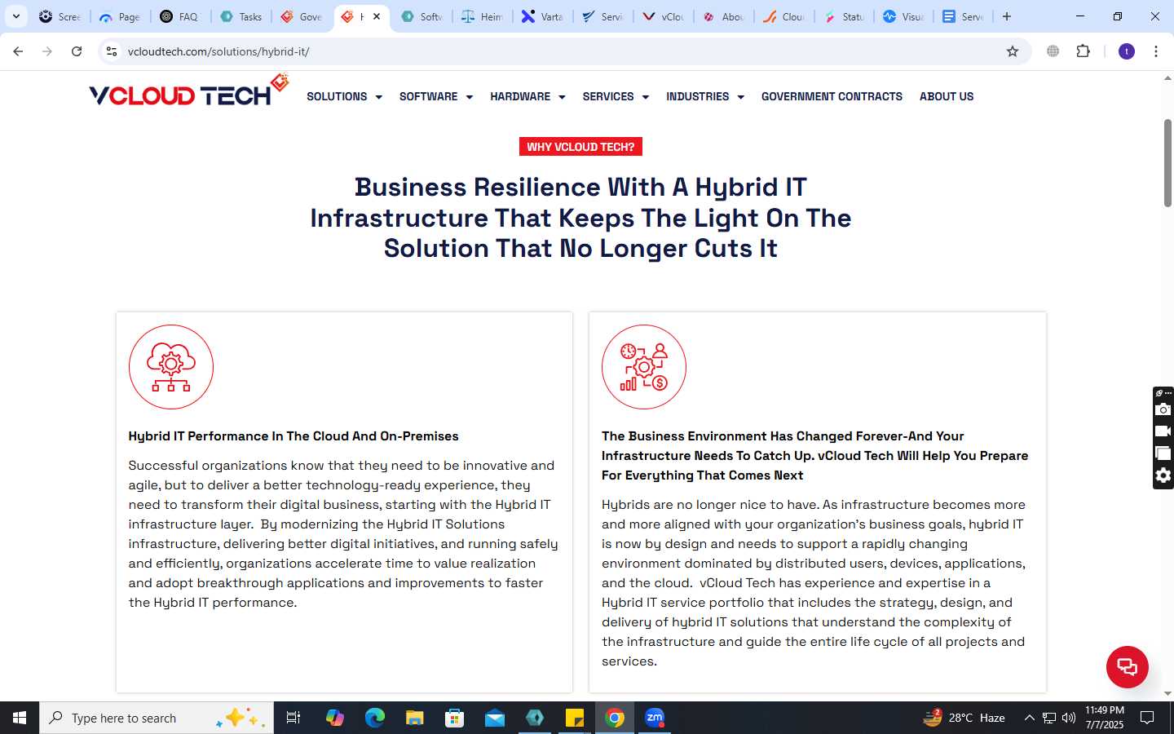This screenshot has height=734, width=1174.
Task: Expand the SOLUTIONS dropdown menu
Action: [x=344, y=96]
